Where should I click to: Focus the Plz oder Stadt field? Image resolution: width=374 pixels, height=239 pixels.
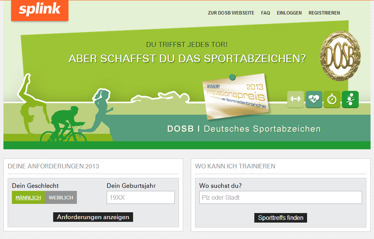(x=281, y=197)
